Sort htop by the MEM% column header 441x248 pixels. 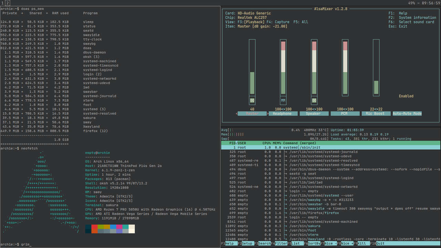pos(277,143)
